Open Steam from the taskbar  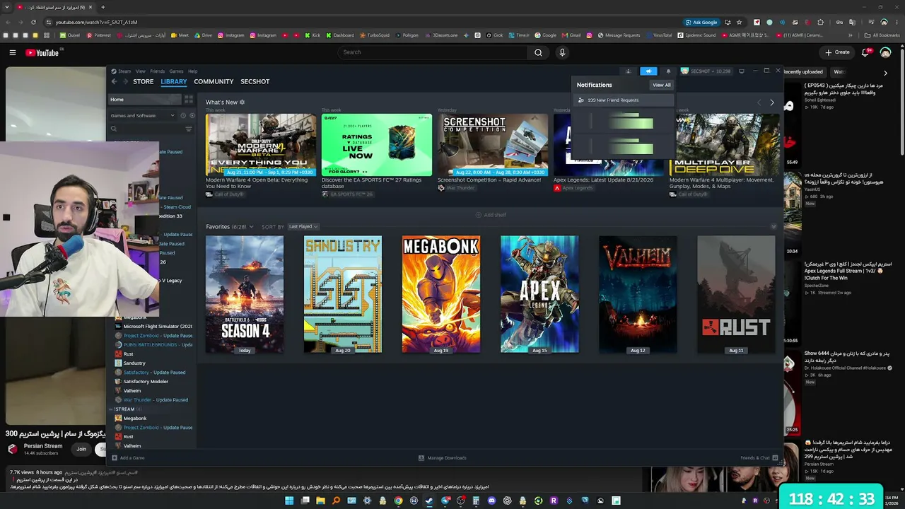click(x=429, y=501)
